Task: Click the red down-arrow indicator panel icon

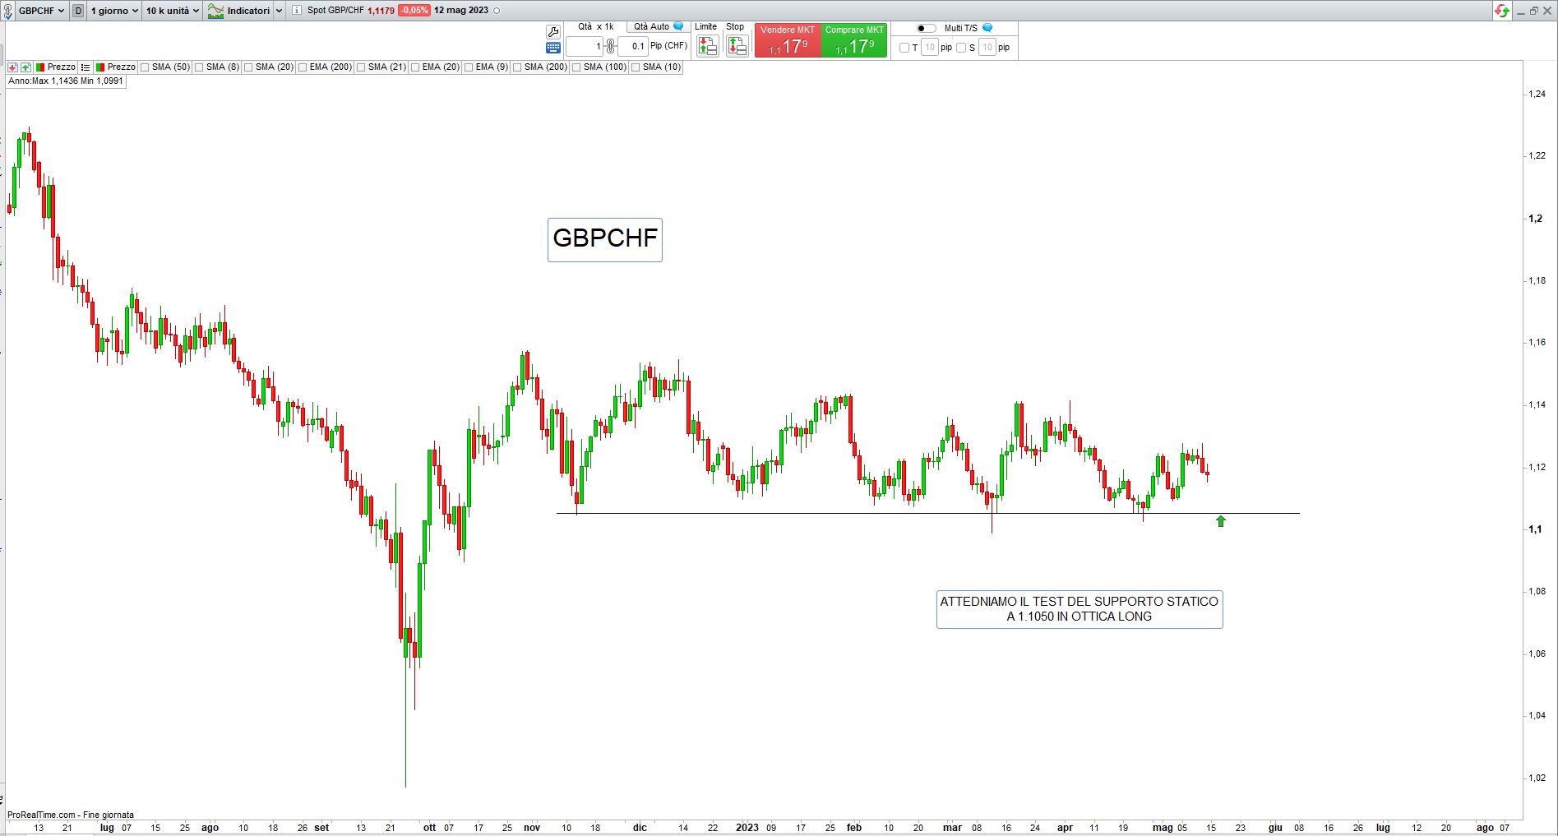Action: [x=13, y=67]
